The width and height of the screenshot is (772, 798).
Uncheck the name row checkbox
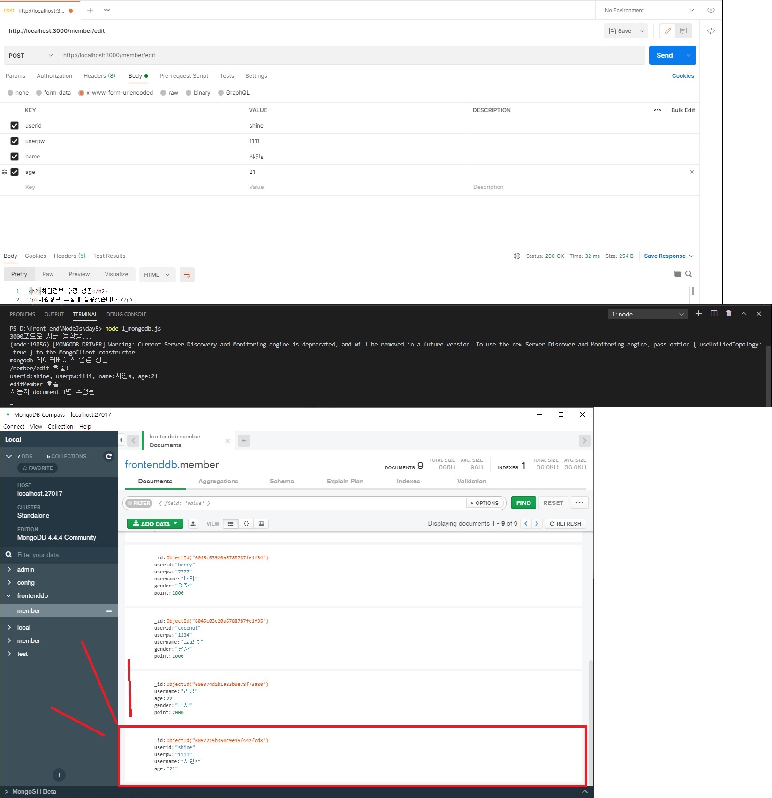pos(15,157)
